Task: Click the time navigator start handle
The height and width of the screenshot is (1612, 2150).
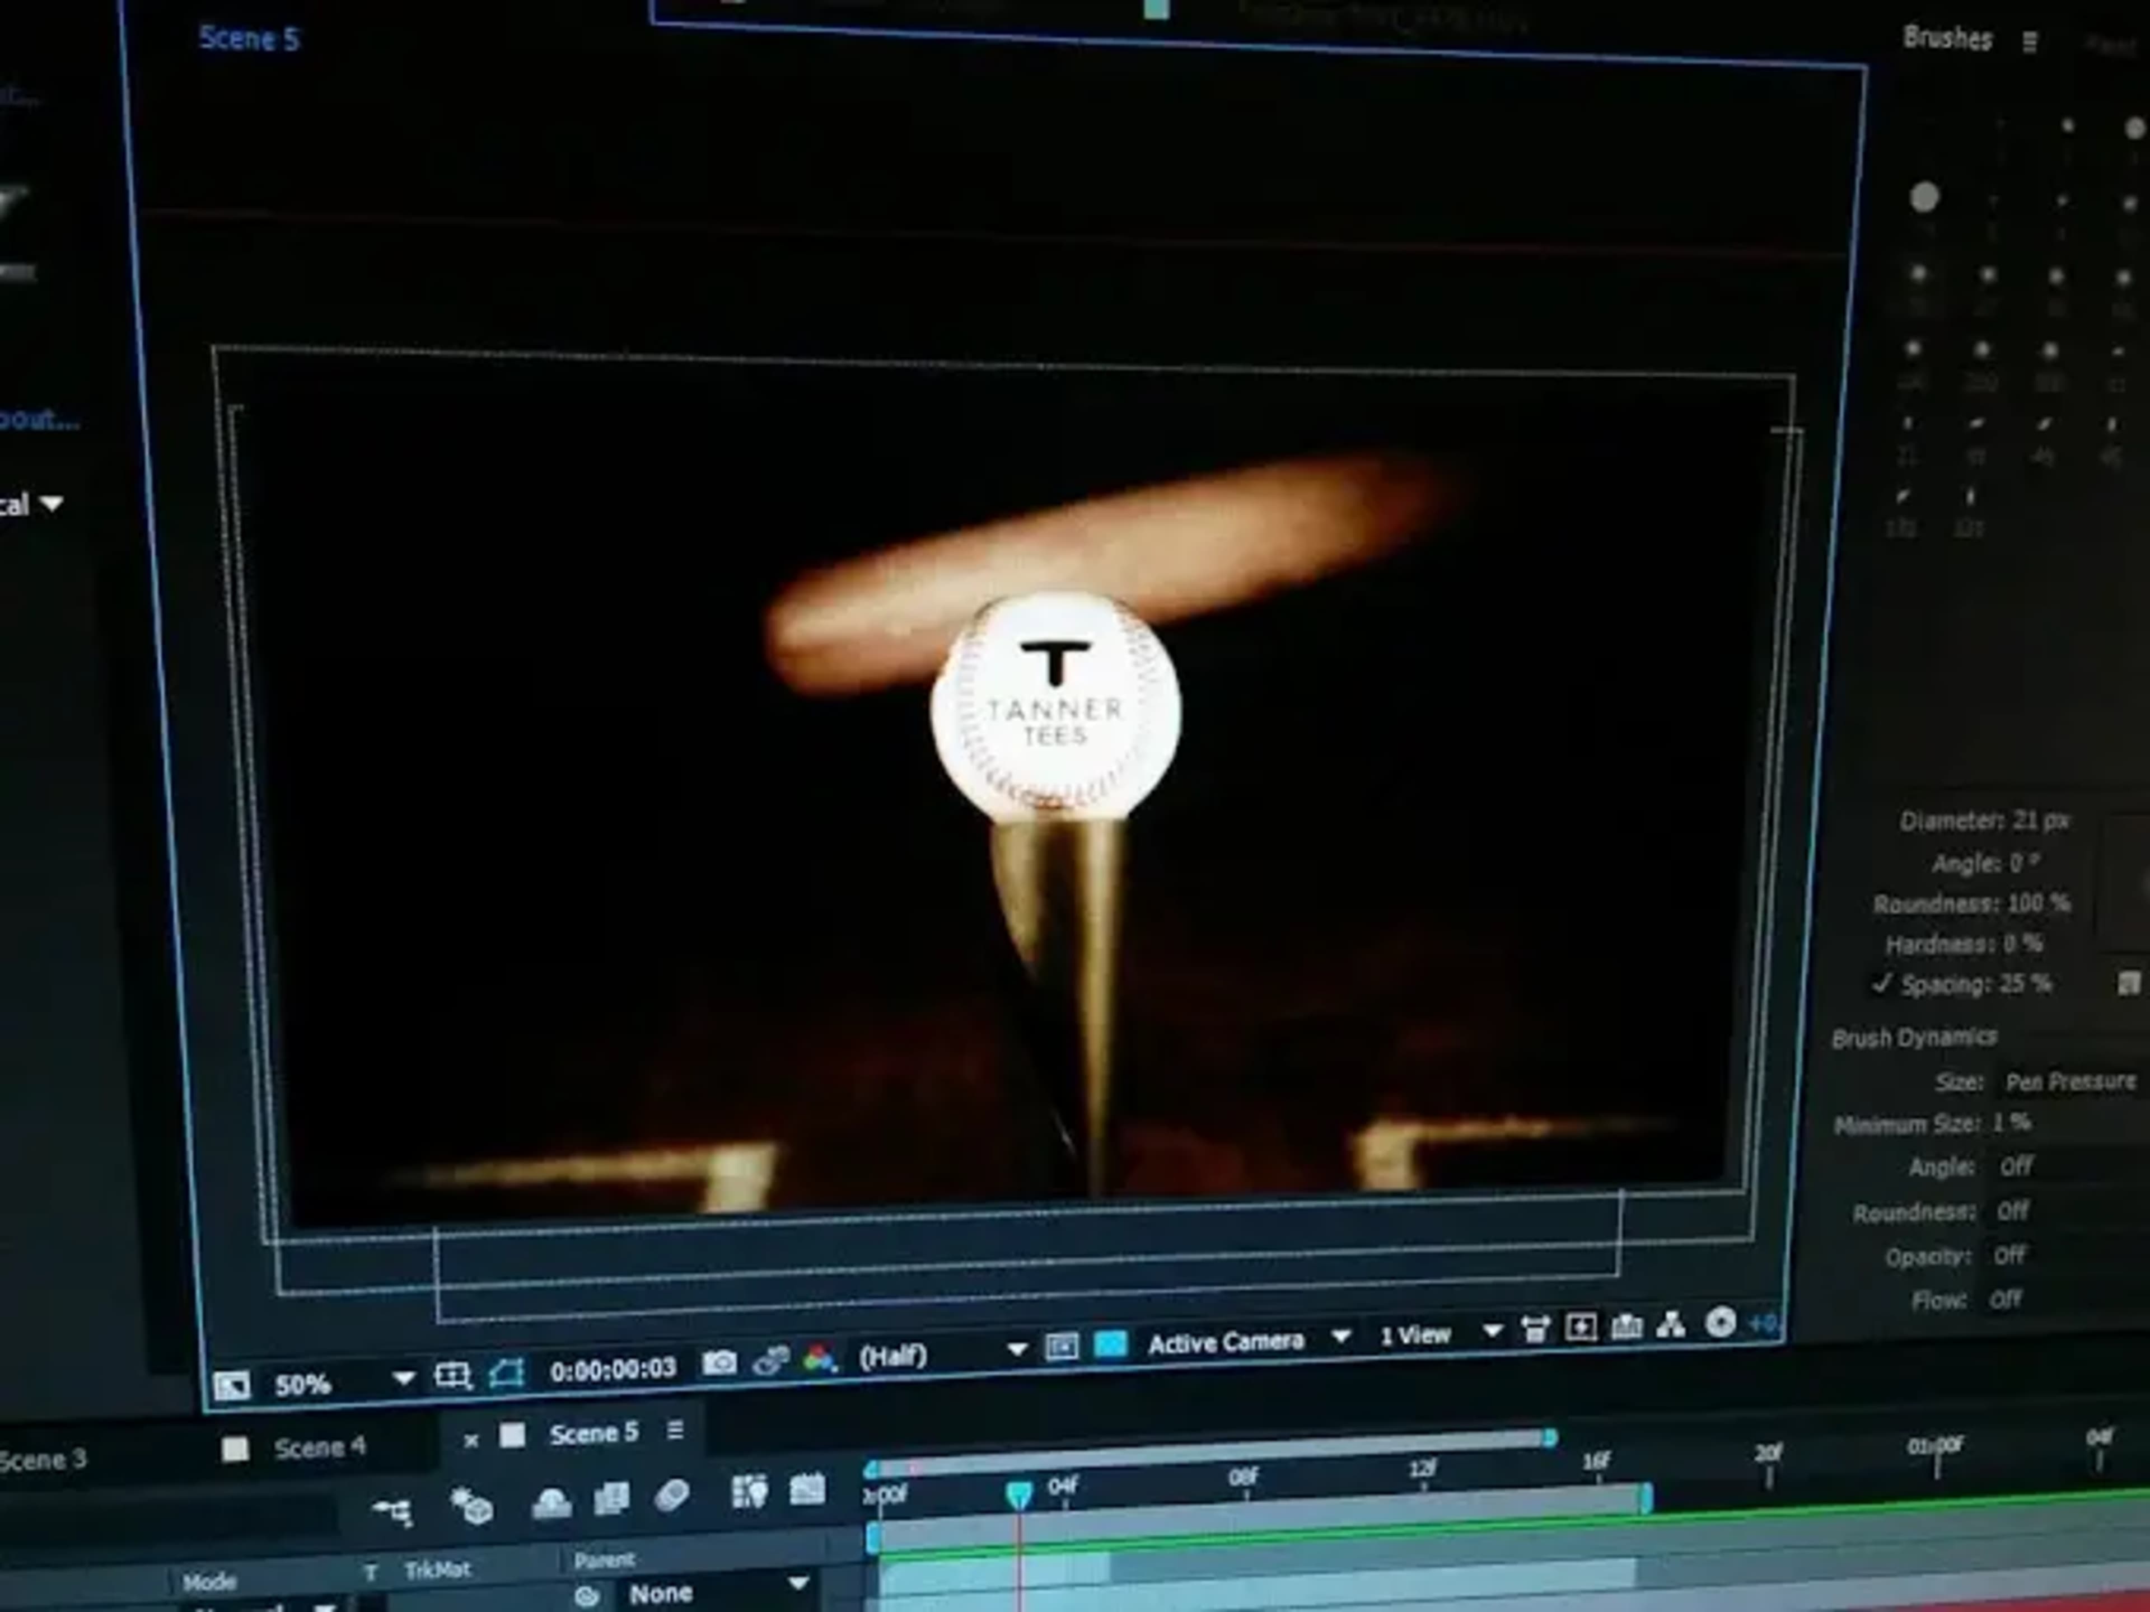Action: point(871,1470)
